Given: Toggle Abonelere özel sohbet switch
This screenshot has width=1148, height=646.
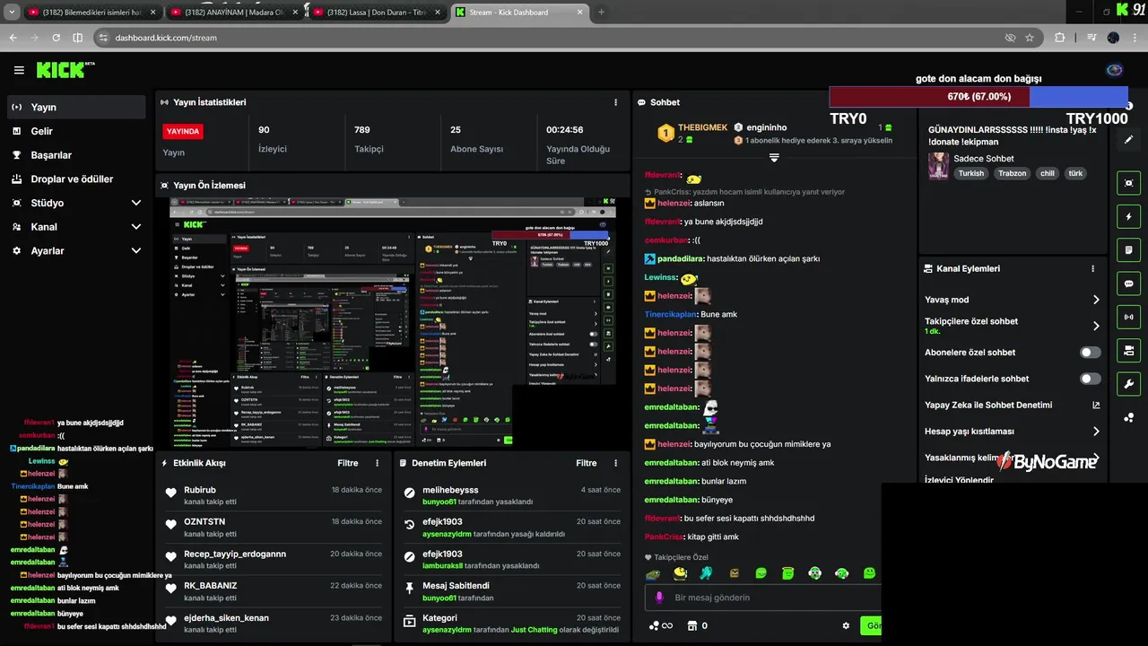Looking at the screenshot, I should pos(1091,353).
